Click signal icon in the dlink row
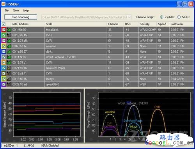The height and width of the screenshot is (149, 195). click(9, 51)
